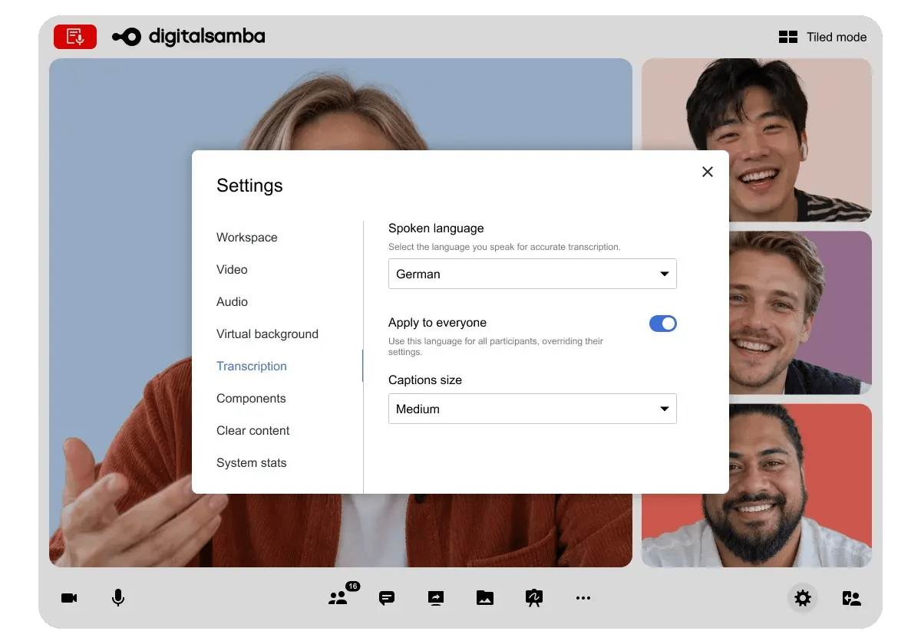This screenshot has width=921, height=644.
Task: Click 'Select the language you speak' hint
Action: coord(504,247)
